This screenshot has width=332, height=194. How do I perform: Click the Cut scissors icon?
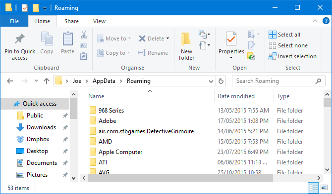(x=84, y=35)
